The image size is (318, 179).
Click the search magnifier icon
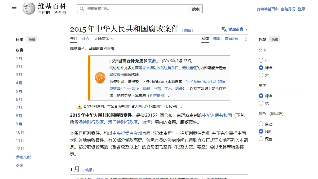tap(81, 9)
